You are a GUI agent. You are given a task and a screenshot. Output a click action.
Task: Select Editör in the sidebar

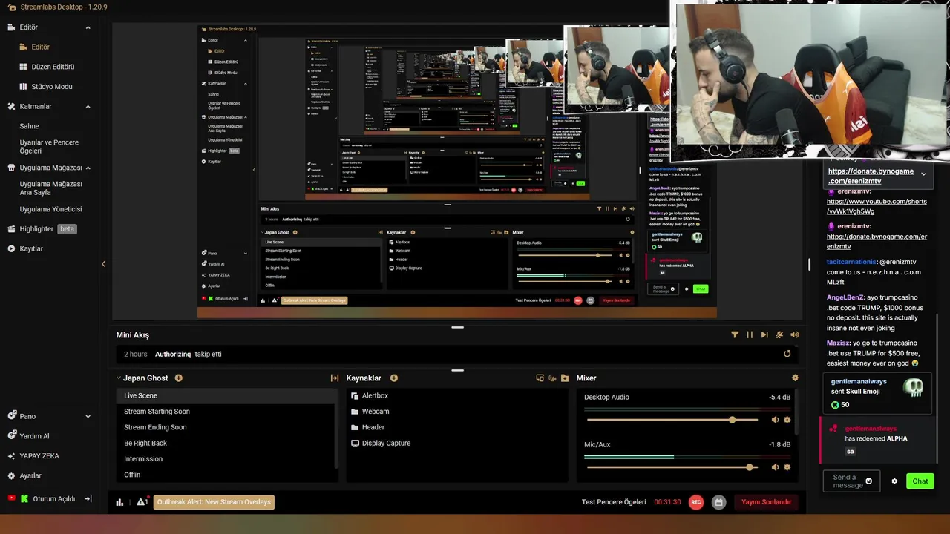coord(40,47)
